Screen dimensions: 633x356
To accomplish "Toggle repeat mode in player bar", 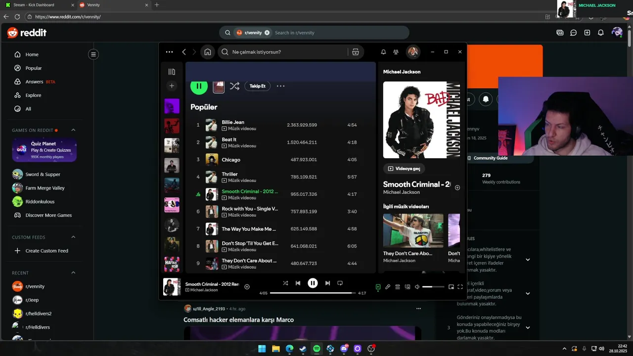I will (x=340, y=283).
